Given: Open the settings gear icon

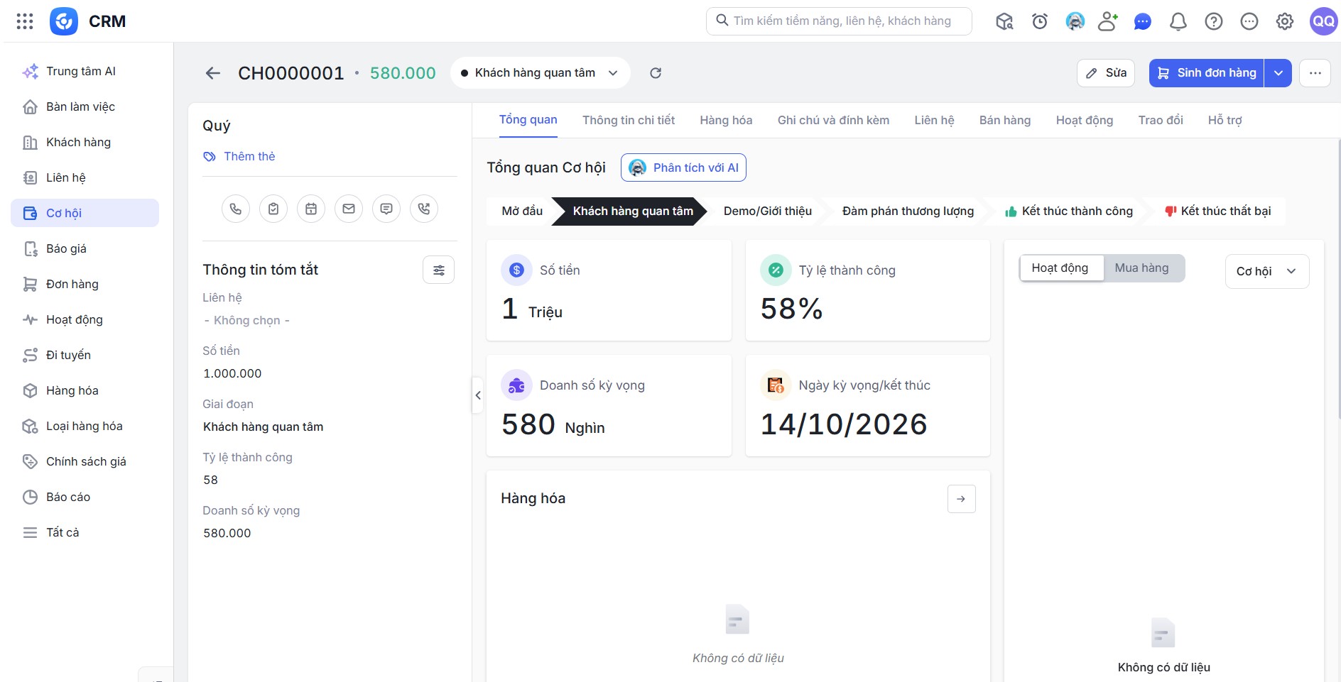Looking at the screenshot, I should pos(1285,21).
